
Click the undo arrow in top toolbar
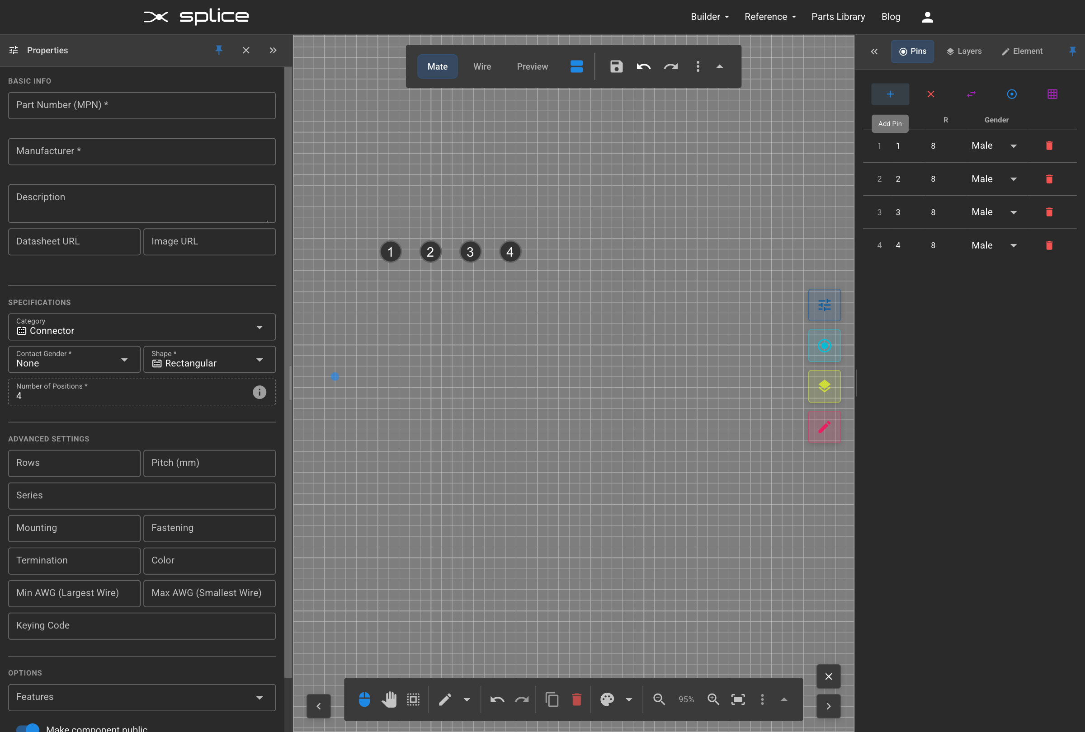tap(643, 67)
